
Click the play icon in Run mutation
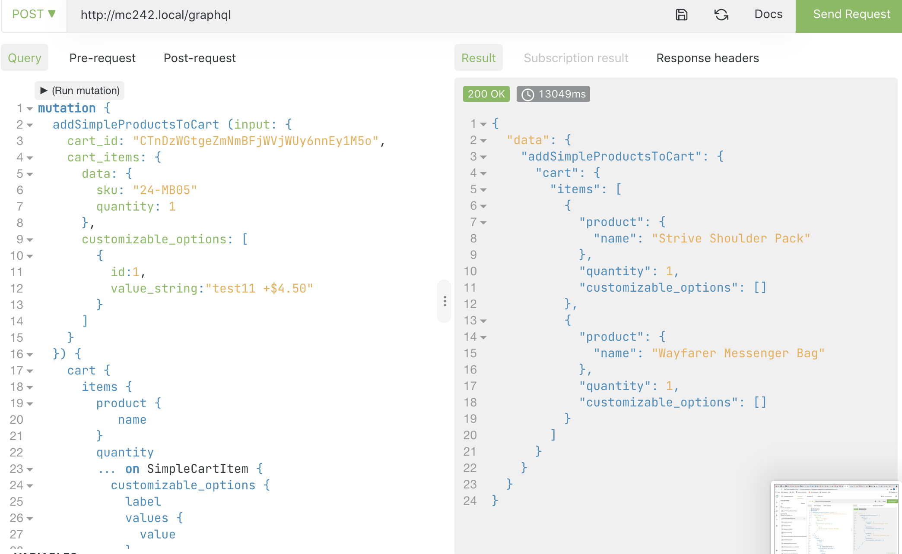[44, 91]
